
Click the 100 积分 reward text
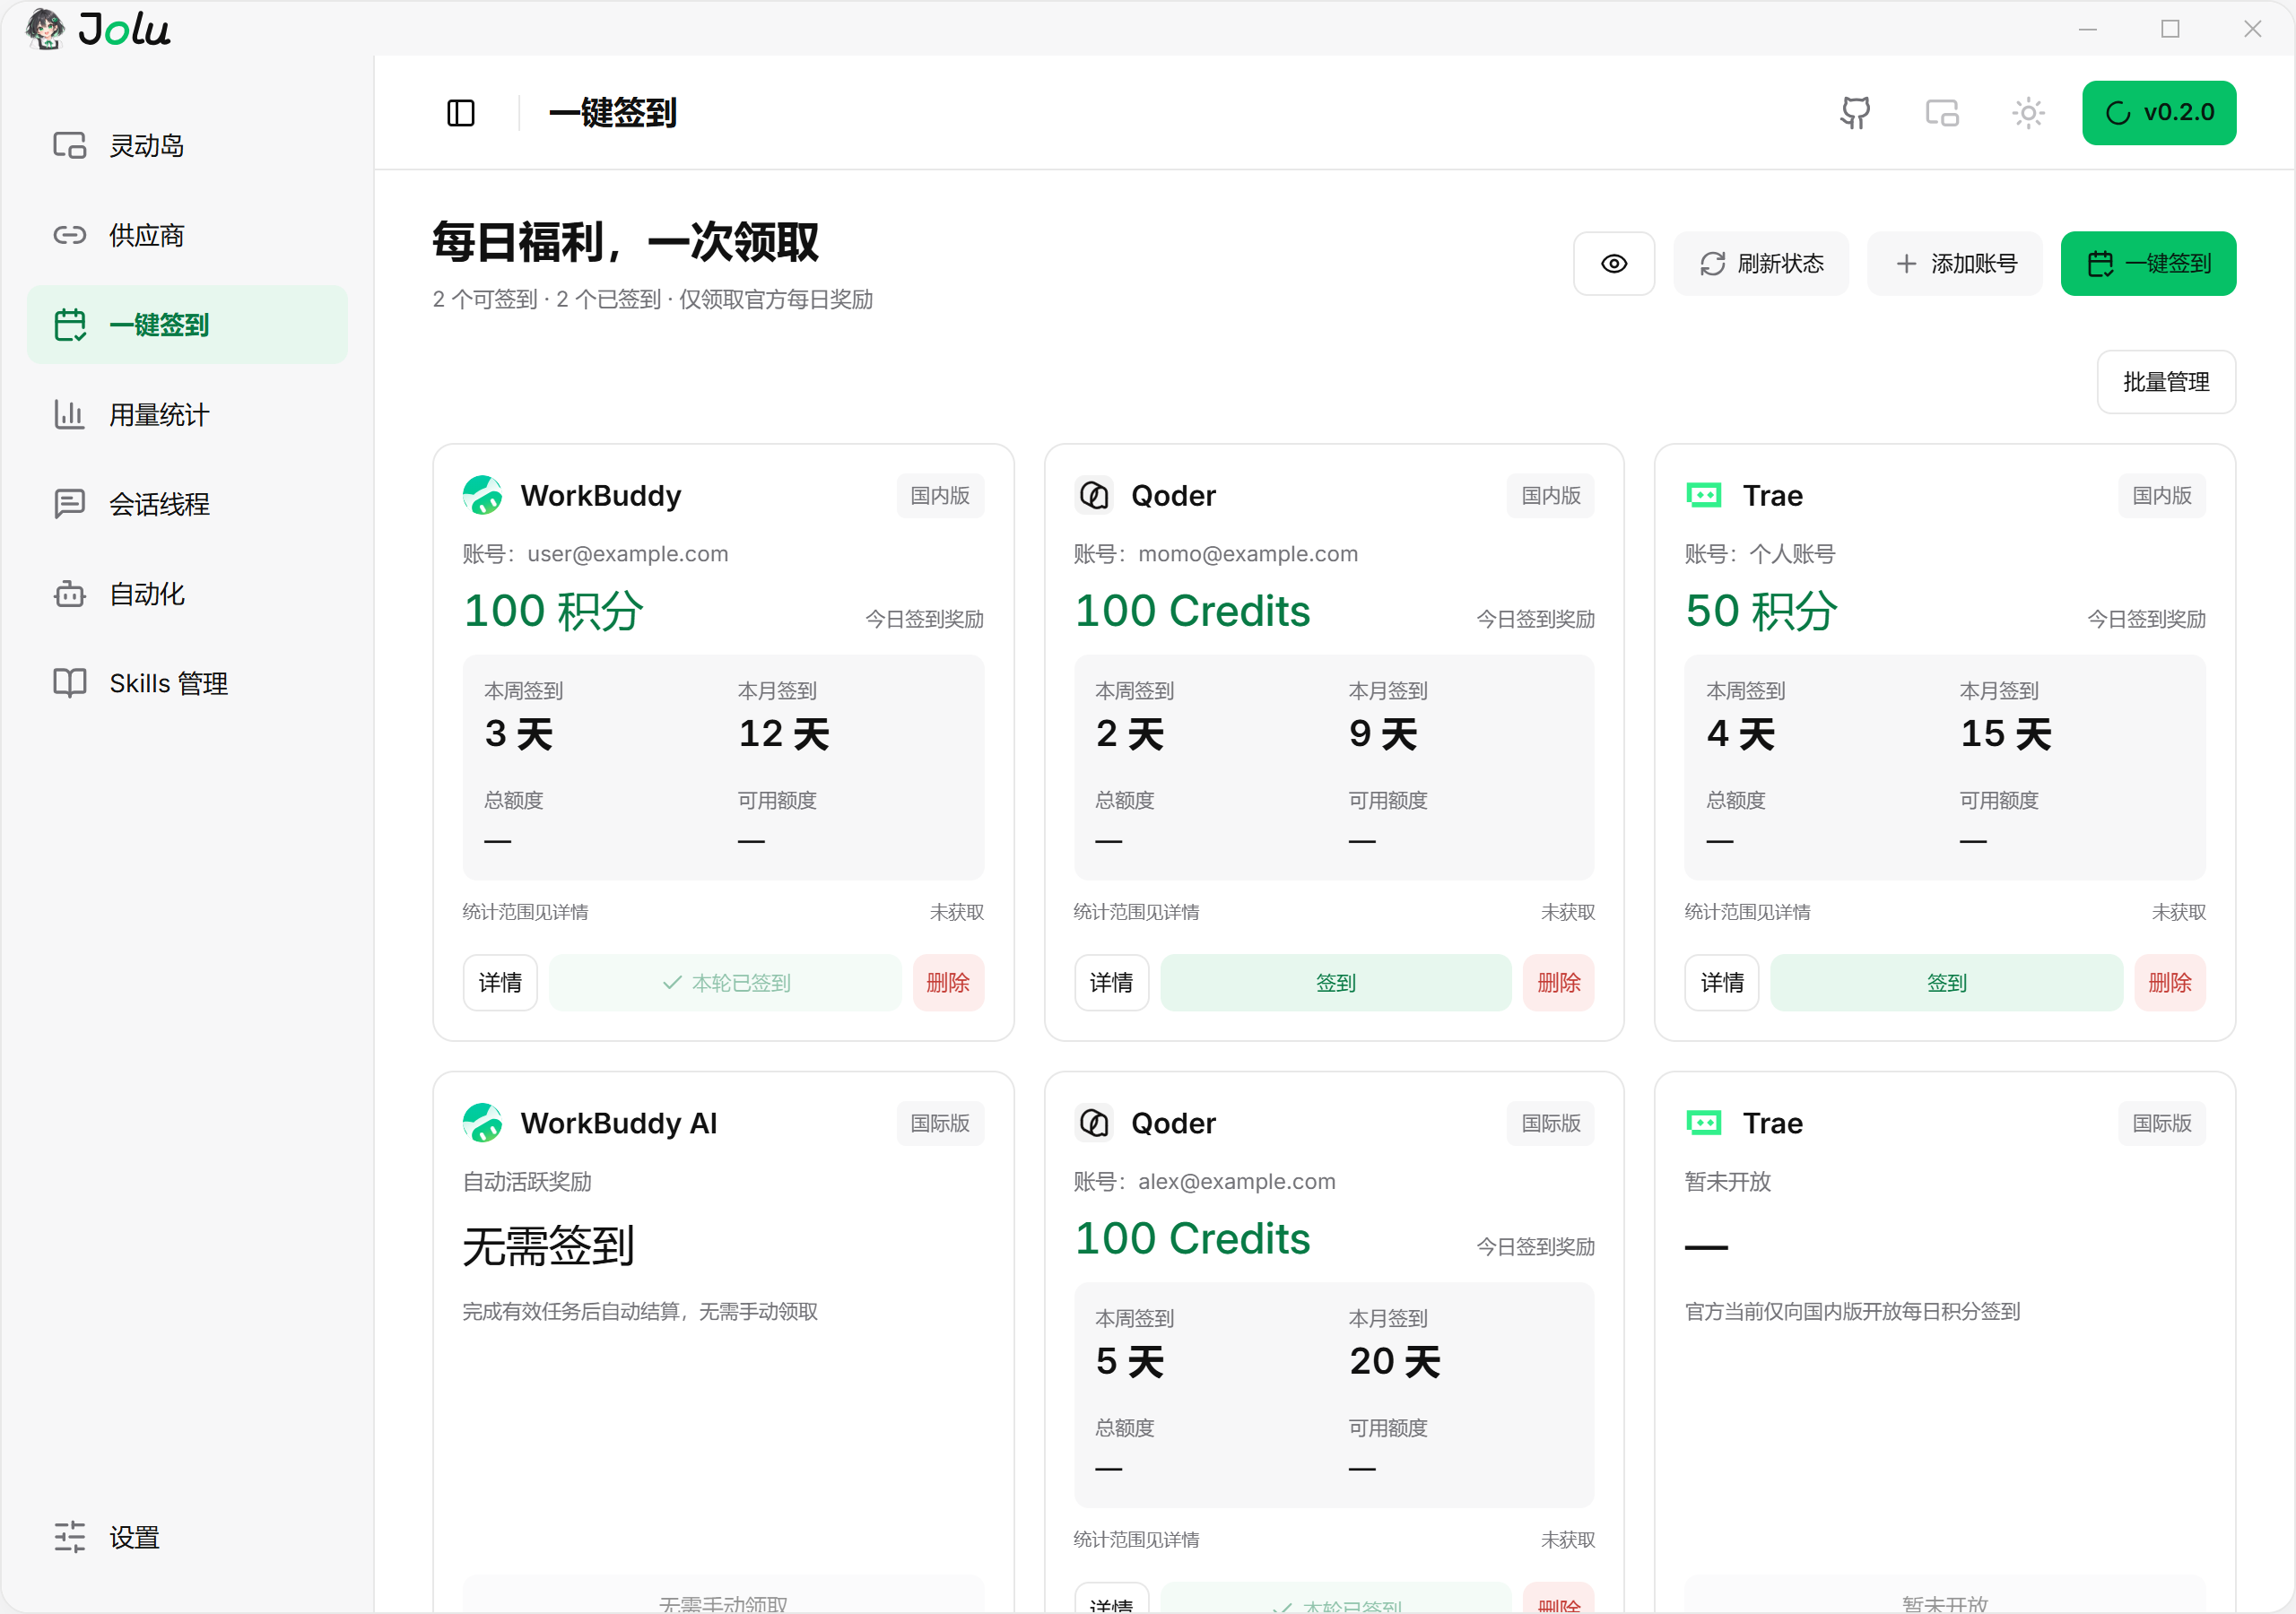pyautogui.click(x=554, y=611)
